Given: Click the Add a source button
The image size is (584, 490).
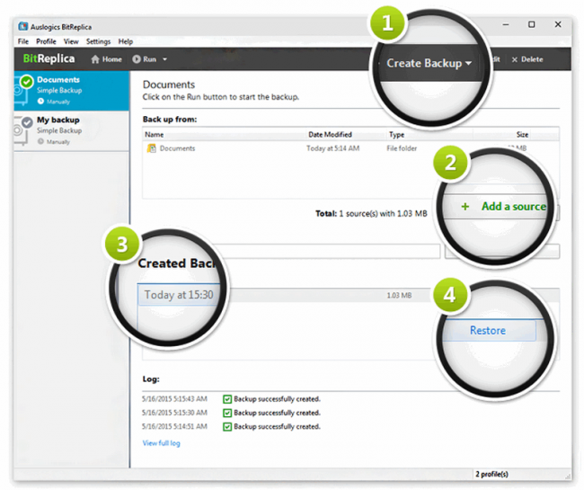Looking at the screenshot, I should click(x=501, y=206).
